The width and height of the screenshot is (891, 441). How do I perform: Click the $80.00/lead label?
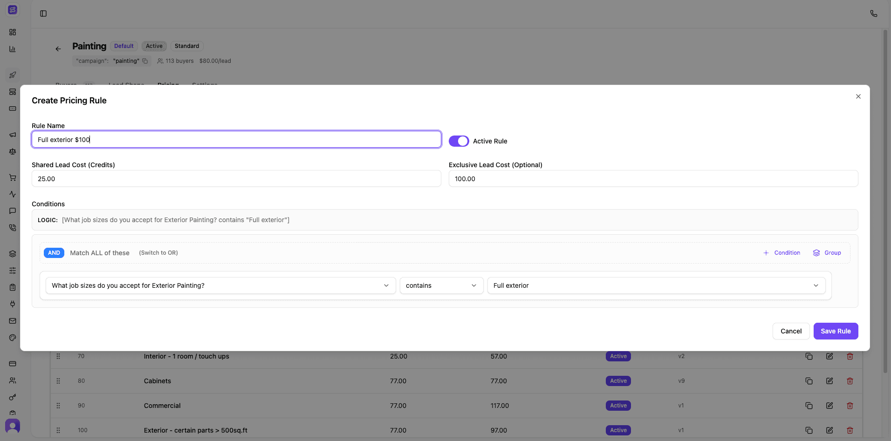[x=215, y=61]
